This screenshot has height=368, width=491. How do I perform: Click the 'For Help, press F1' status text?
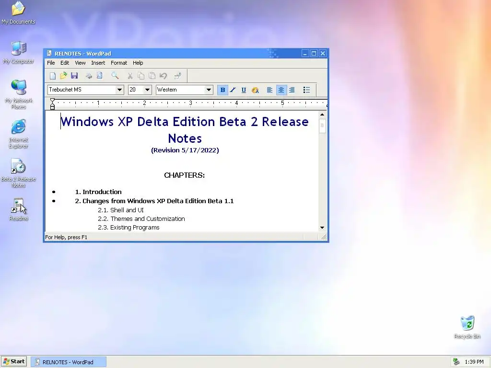[66, 237]
